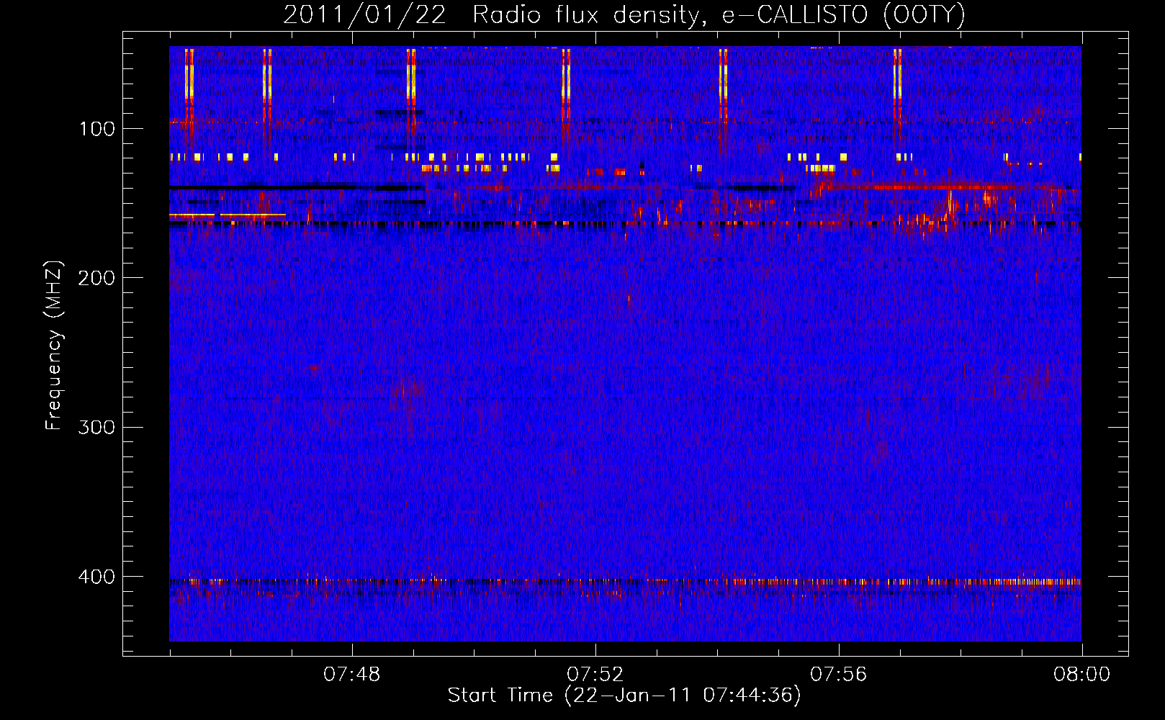The image size is (1165, 720).
Task: Click the "Frequency (MHZ)" y-axis label
Action: (x=54, y=346)
